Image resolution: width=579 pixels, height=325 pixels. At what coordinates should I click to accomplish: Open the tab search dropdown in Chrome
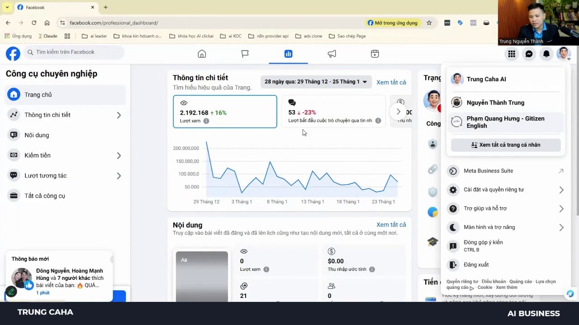tap(7, 7)
